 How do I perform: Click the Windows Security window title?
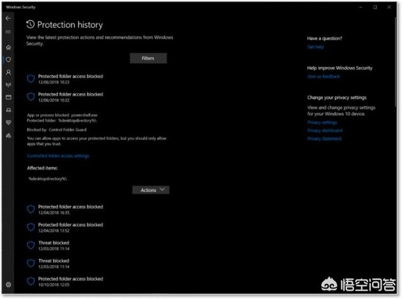21,7
